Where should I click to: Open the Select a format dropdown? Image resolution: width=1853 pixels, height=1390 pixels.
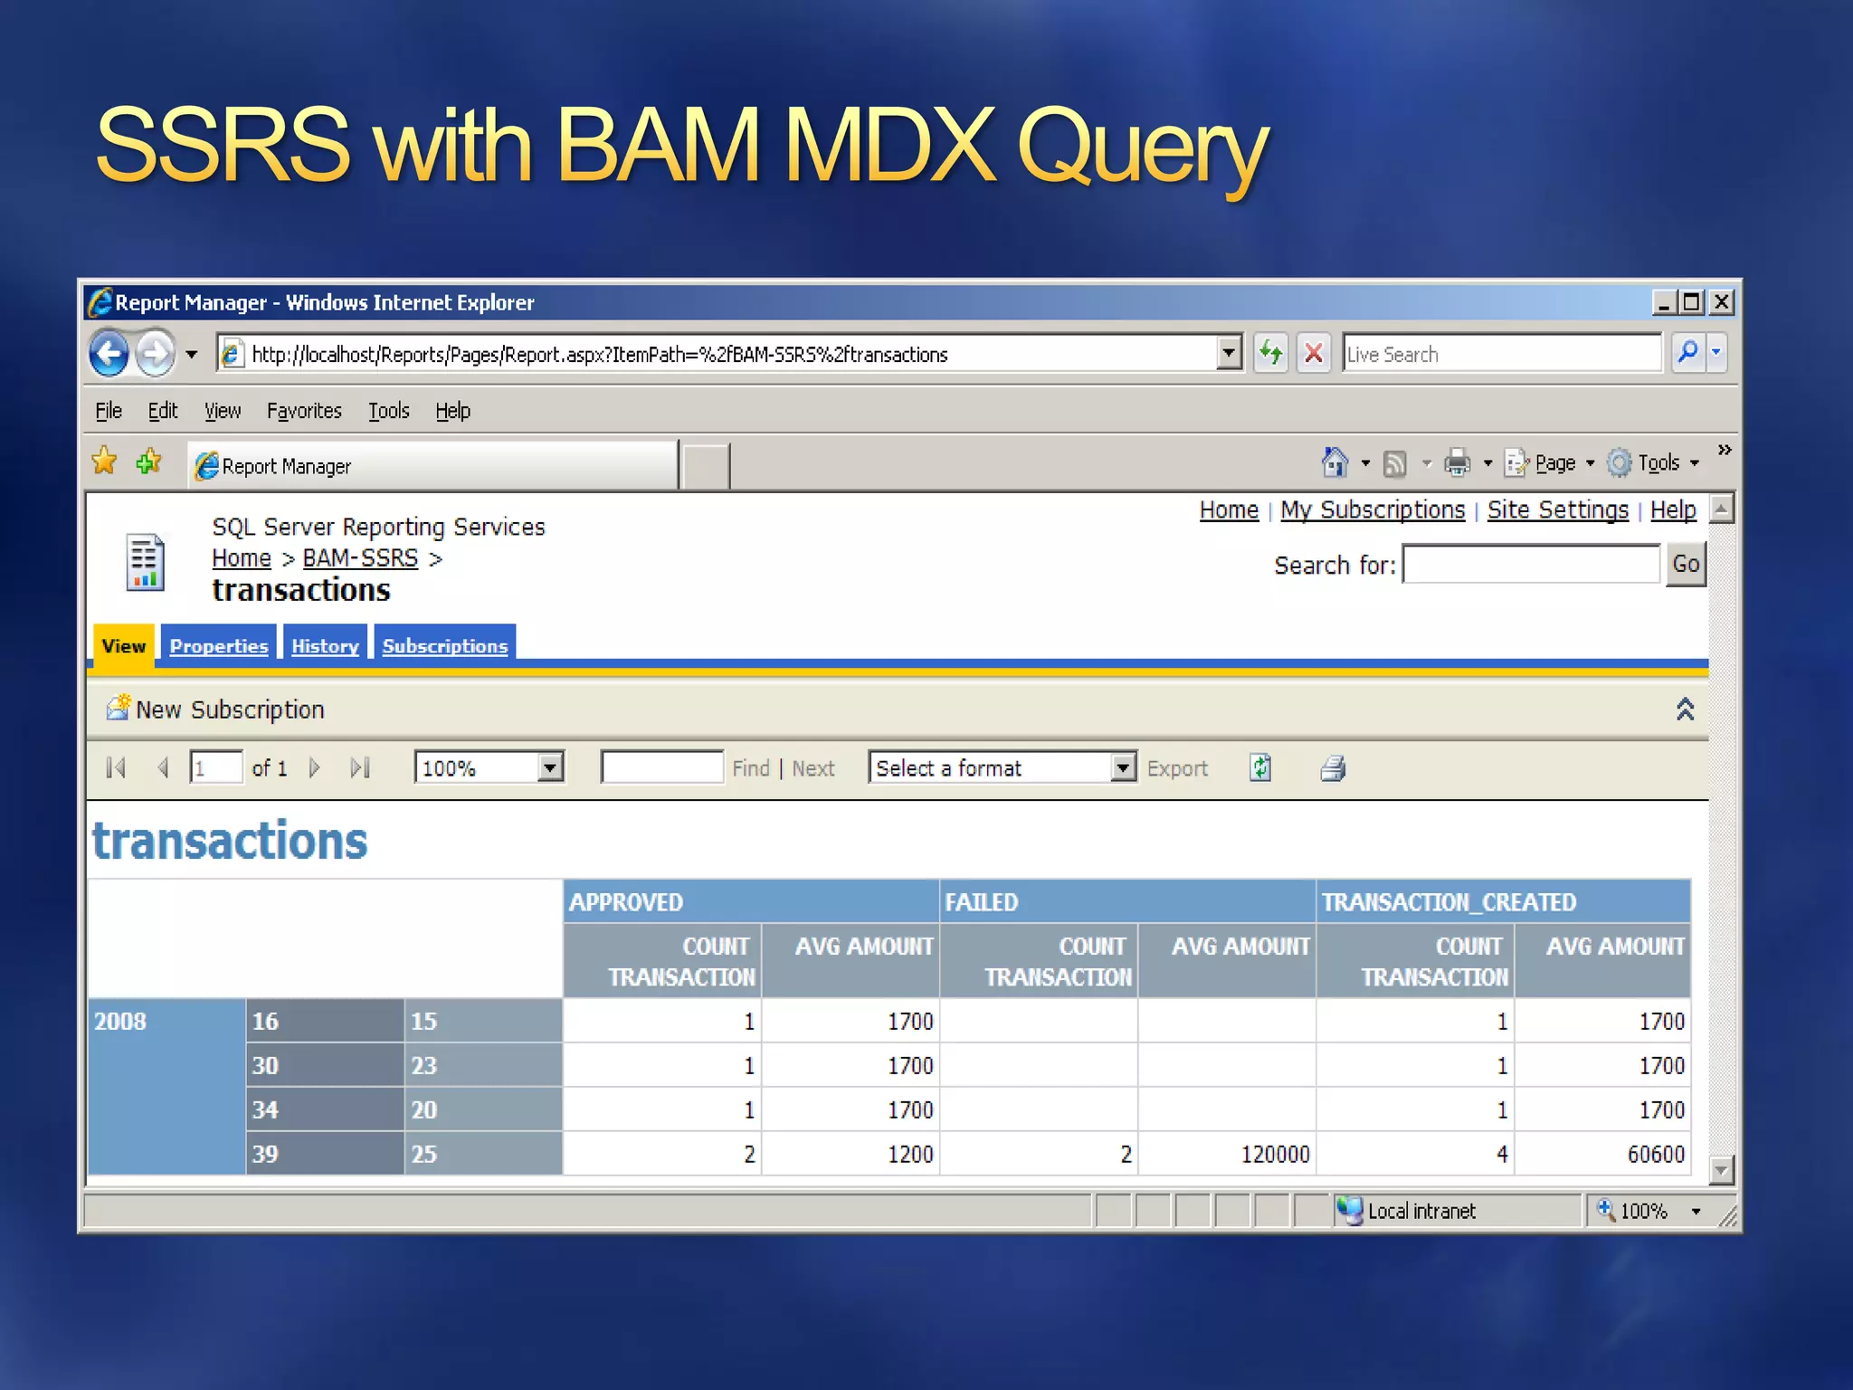[1122, 768]
